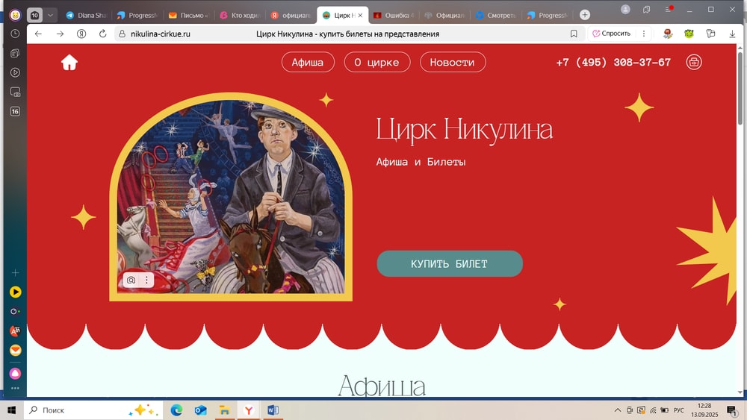Click the Windows taskbar Поиск search box
747x420 pixels.
tap(93, 410)
